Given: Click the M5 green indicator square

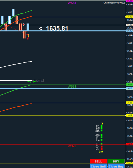Looking at the screenshot, I should 102,128.
